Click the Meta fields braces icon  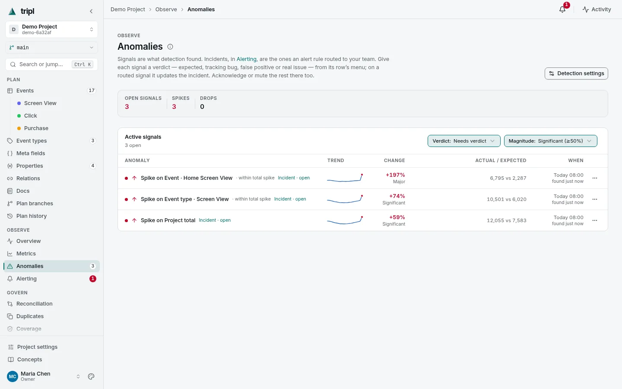(10, 153)
